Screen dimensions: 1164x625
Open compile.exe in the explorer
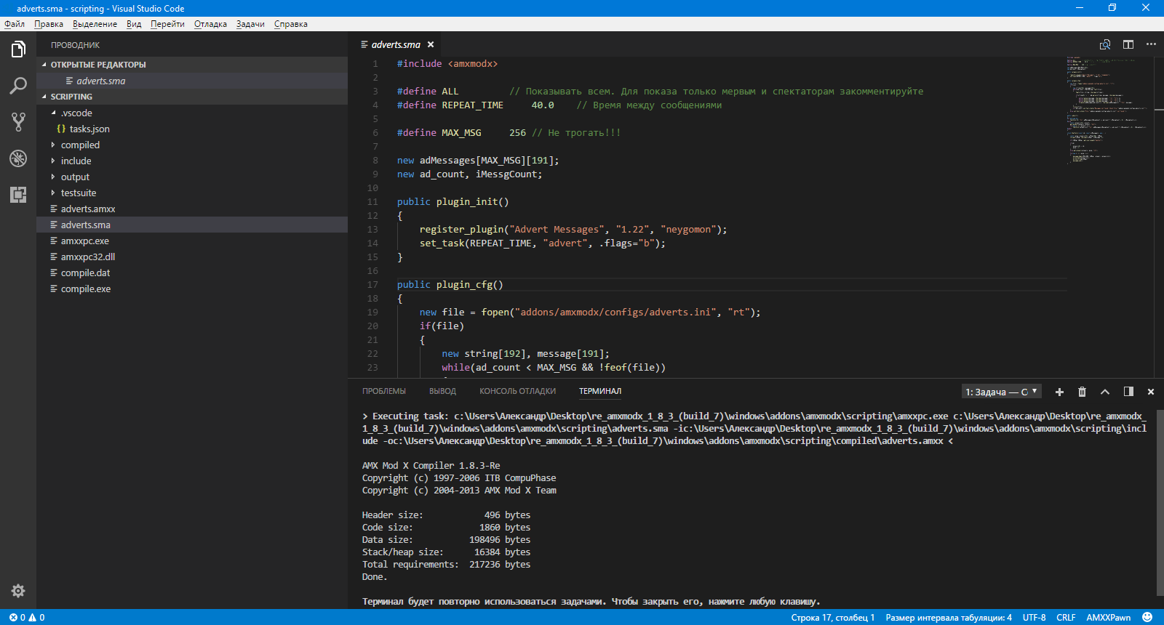[192, 289]
